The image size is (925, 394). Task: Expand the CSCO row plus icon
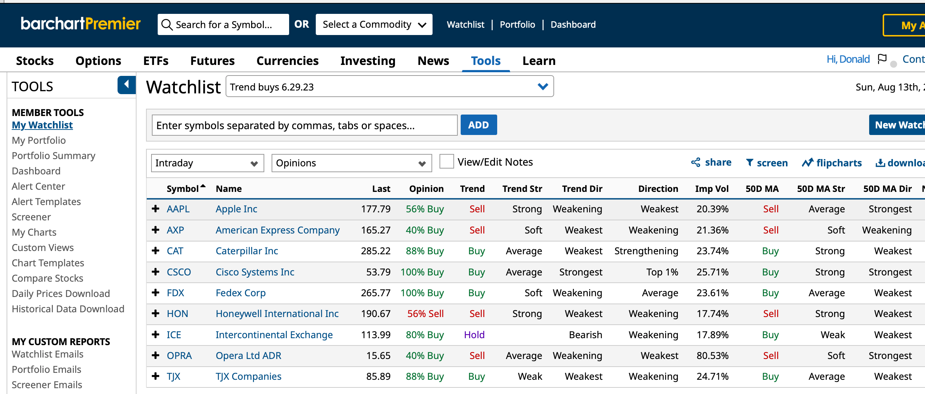tap(156, 272)
